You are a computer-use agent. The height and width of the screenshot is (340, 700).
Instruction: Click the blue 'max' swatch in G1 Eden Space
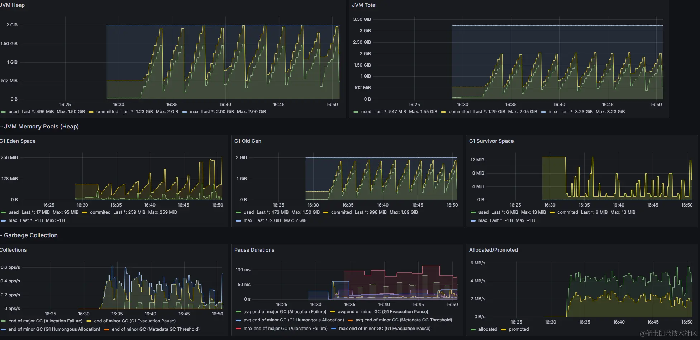[x=3, y=221]
